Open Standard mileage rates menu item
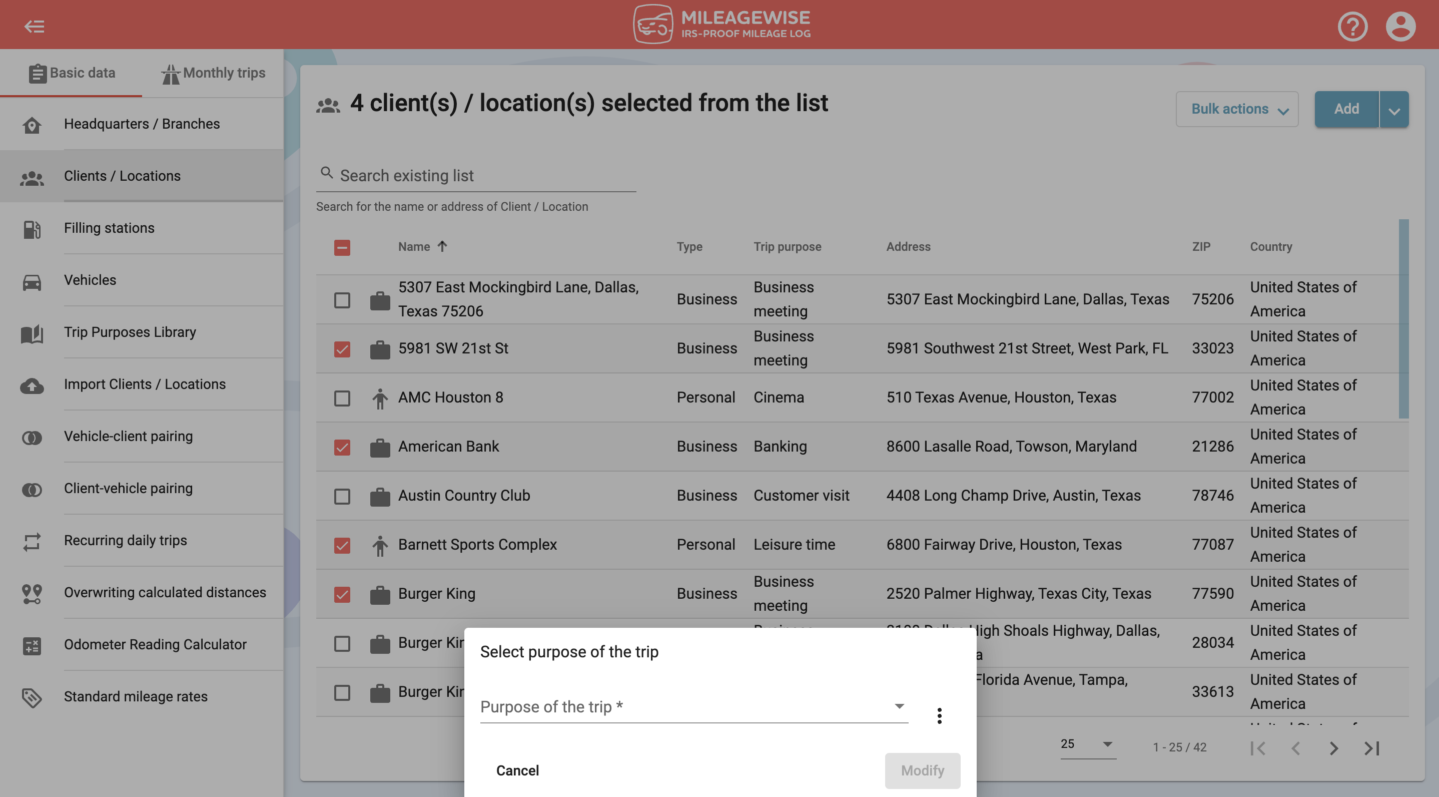 pos(142,697)
